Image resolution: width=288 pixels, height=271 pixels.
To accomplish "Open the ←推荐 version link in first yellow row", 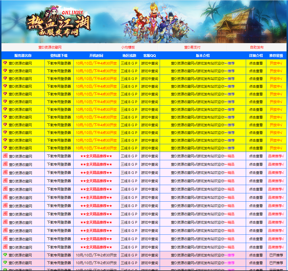I will (x=230, y=63).
